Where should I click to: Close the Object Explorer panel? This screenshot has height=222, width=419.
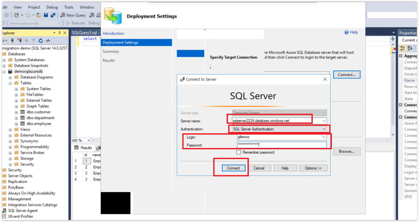[x=65, y=33]
